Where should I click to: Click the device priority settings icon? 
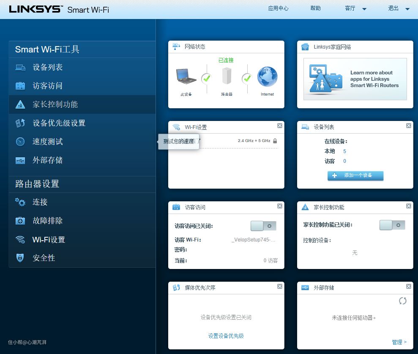[20, 123]
